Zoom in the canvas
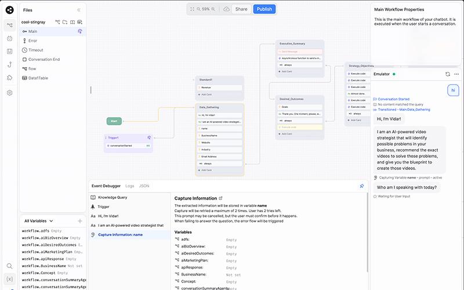 tap(213, 9)
